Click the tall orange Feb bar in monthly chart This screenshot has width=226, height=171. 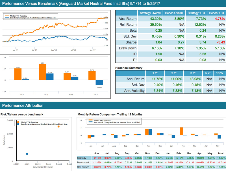point(181,131)
